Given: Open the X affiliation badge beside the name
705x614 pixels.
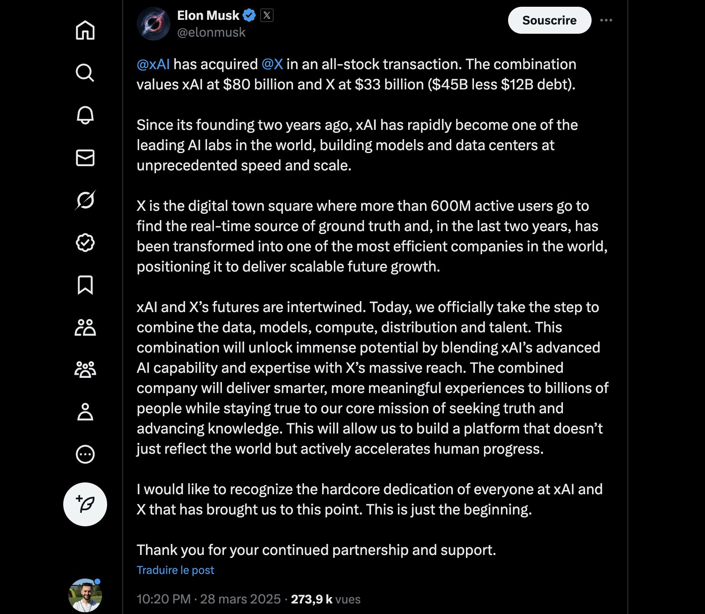Looking at the screenshot, I should (267, 16).
